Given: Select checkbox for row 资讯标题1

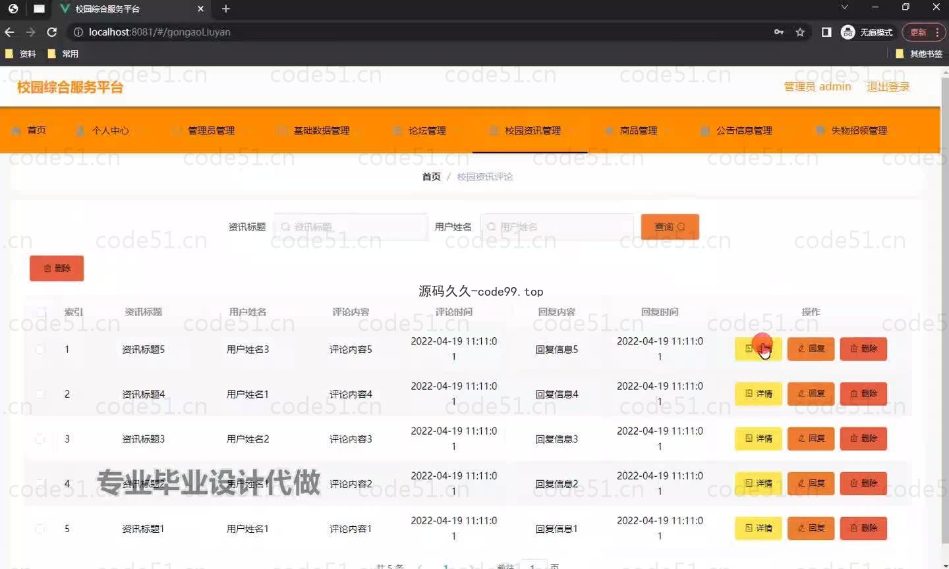Looking at the screenshot, I should coord(40,528).
